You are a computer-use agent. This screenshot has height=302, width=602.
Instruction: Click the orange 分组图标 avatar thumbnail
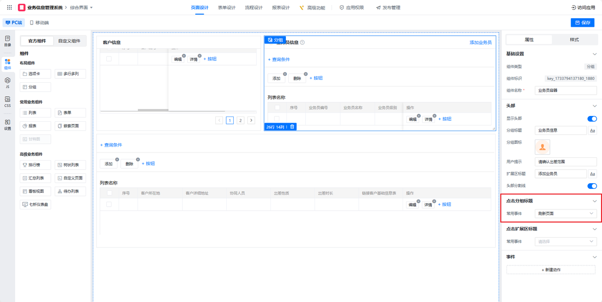(x=543, y=147)
